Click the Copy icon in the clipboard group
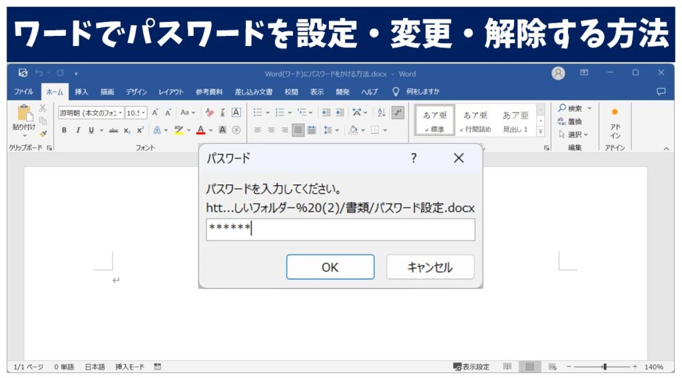The width and height of the screenshot is (682, 378). point(43,120)
